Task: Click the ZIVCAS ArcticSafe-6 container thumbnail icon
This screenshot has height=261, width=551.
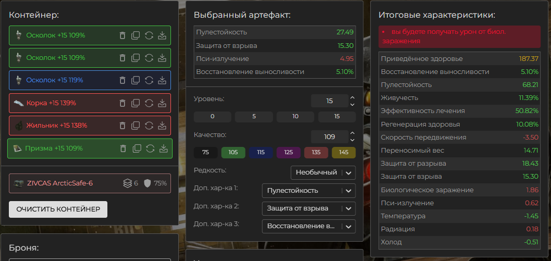Action: click(19, 183)
